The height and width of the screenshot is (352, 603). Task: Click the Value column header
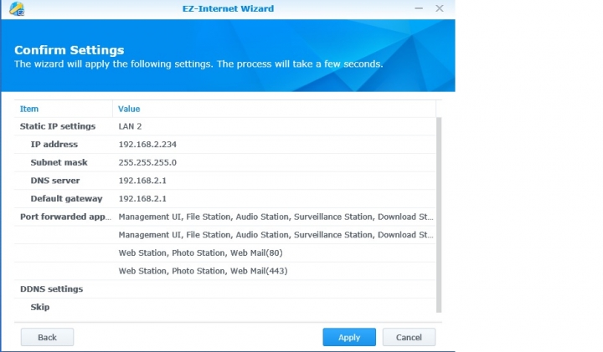pyautogui.click(x=274, y=109)
